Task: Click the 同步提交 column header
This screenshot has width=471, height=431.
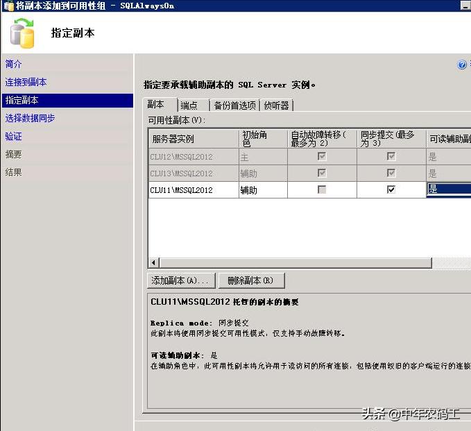Action: [x=391, y=139]
